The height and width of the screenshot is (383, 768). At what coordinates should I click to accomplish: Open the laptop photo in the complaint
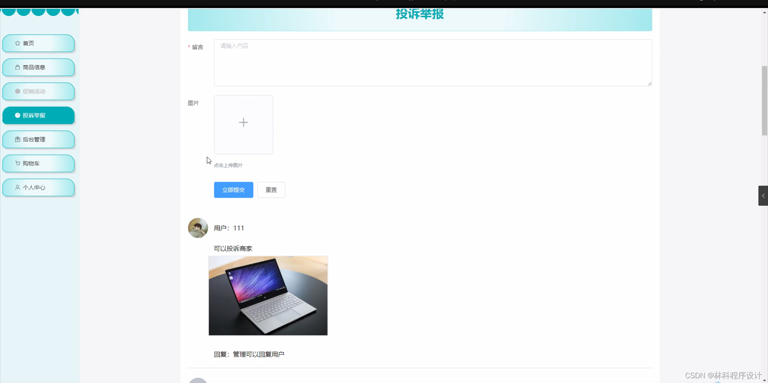point(268,296)
